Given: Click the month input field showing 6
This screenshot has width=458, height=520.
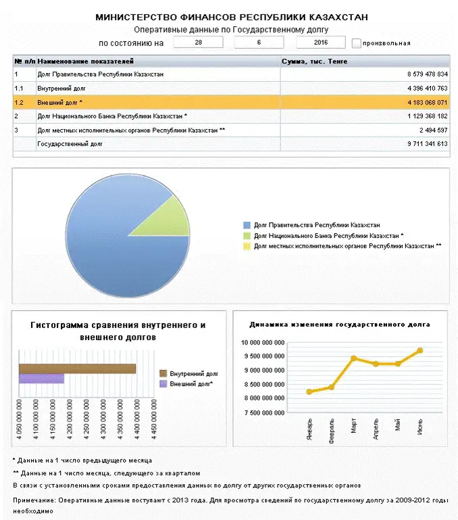Looking at the screenshot, I should click(x=259, y=43).
